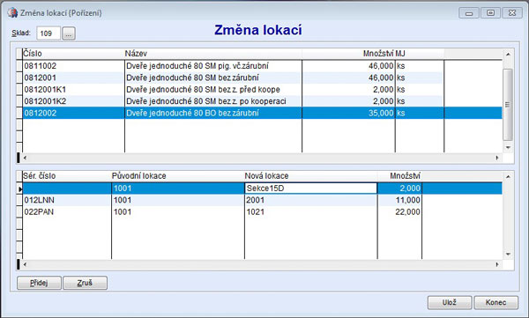The width and height of the screenshot is (529, 318).
Task: Click name 'Dveře jednoduché 80 SM bez z. před koope'
Action: tap(203, 89)
